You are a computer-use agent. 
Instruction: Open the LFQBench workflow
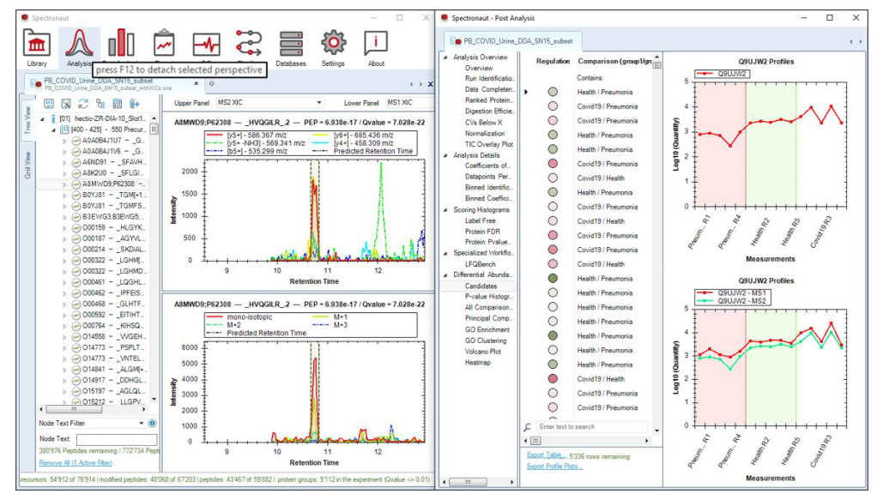click(x=480, y=264)
